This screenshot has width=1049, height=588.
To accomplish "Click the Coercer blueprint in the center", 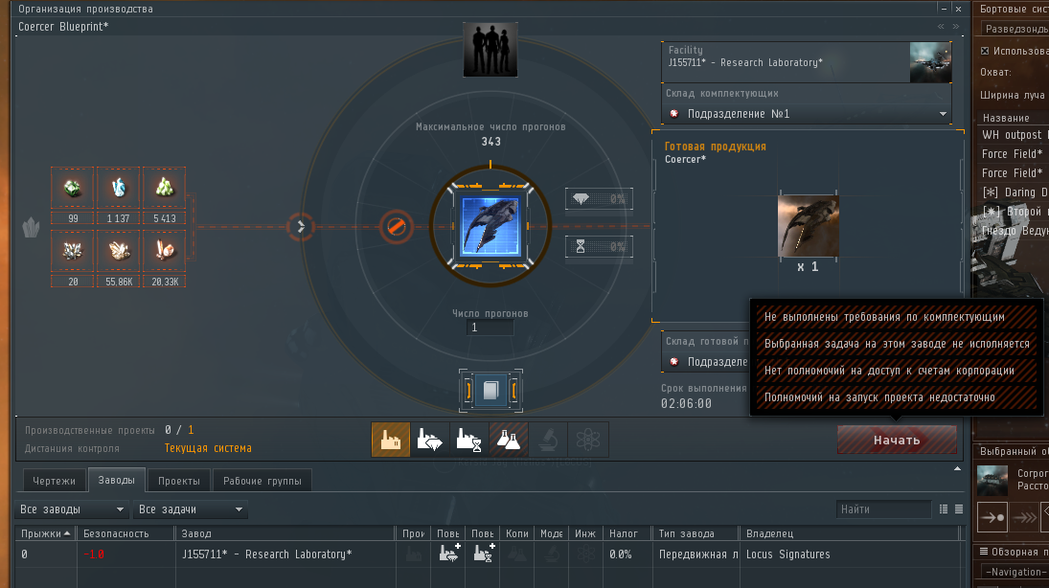I will 490,227.
